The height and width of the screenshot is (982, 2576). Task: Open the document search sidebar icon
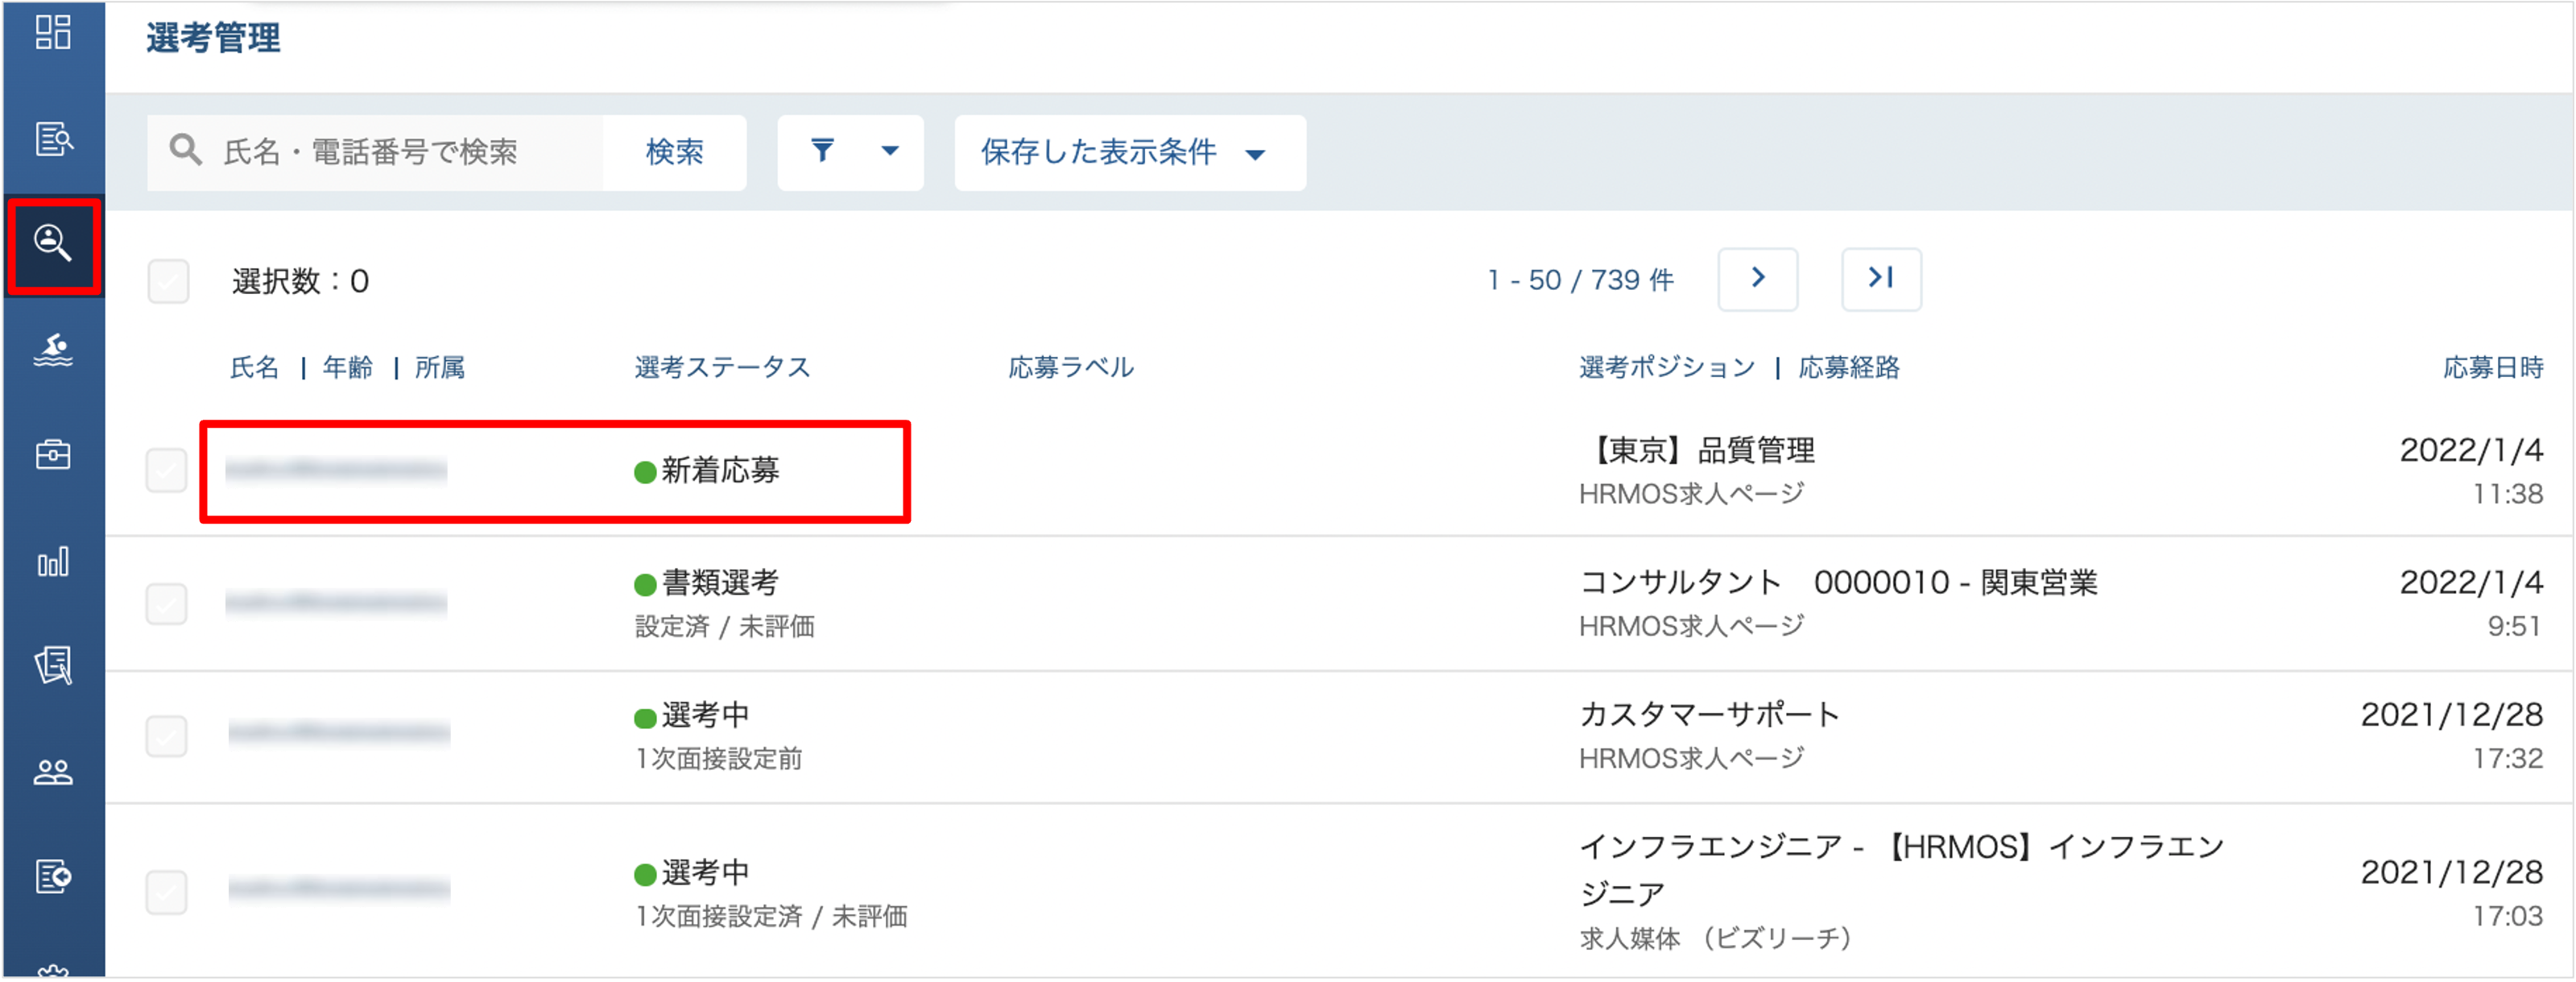pos(53,138)
